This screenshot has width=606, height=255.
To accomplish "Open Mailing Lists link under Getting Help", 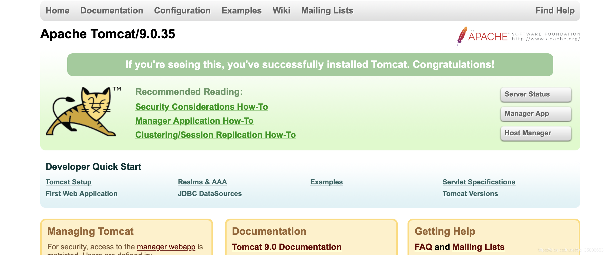I will (478, 247).
